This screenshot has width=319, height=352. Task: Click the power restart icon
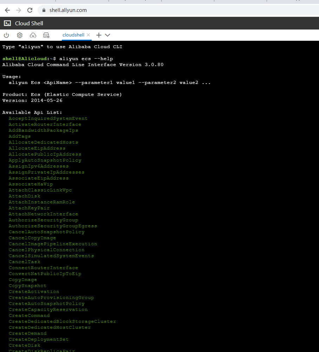[x=6, y=35]
